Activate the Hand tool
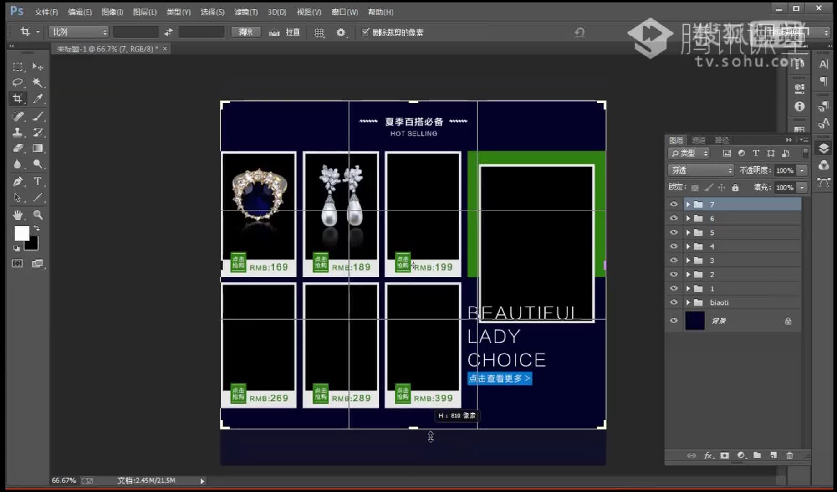Image resolution: width=837 pixels, height=492 pixels. (17, 215)
